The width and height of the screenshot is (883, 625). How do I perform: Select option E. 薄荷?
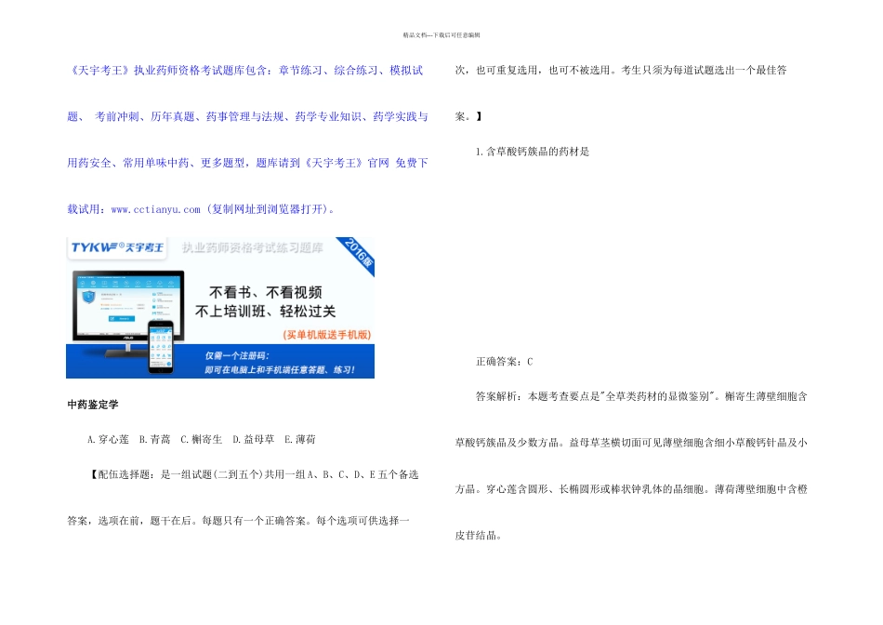click(x=300, y=440)
